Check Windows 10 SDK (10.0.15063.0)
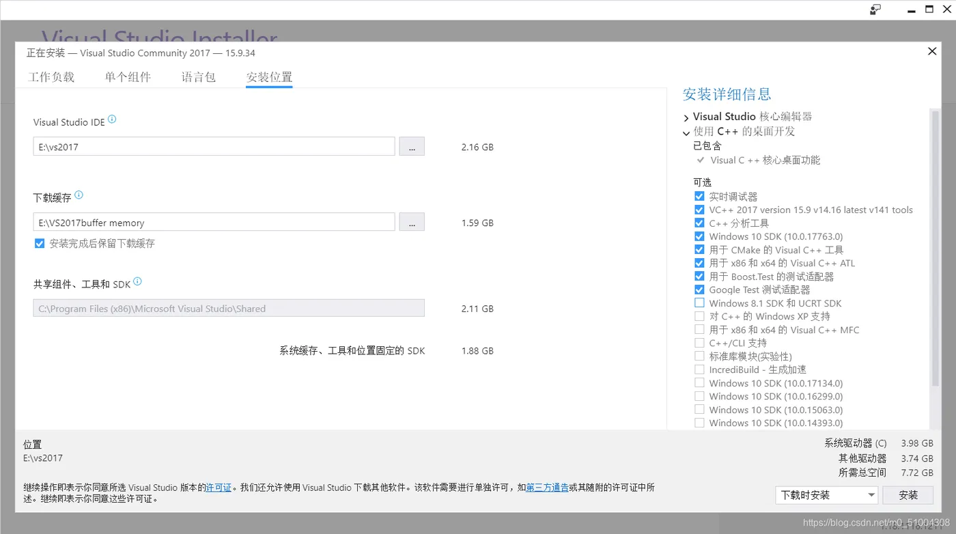Image resolution: width=956 pixels, height=534 pixels. (699, 410)
